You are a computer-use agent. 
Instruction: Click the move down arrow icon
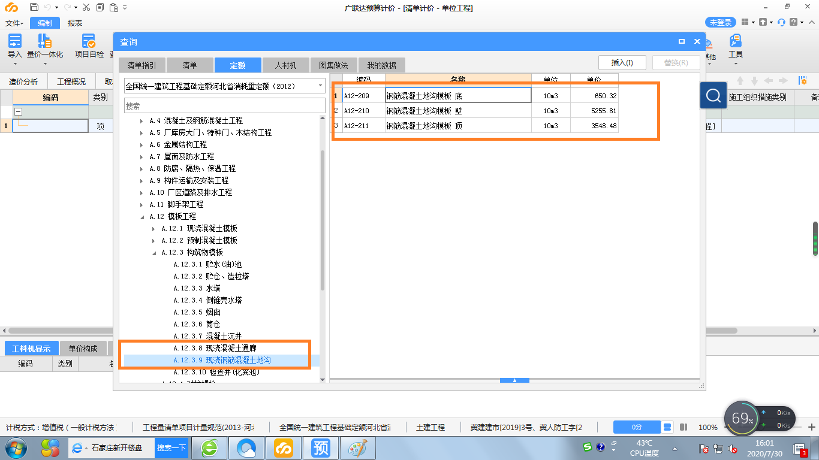754,81
